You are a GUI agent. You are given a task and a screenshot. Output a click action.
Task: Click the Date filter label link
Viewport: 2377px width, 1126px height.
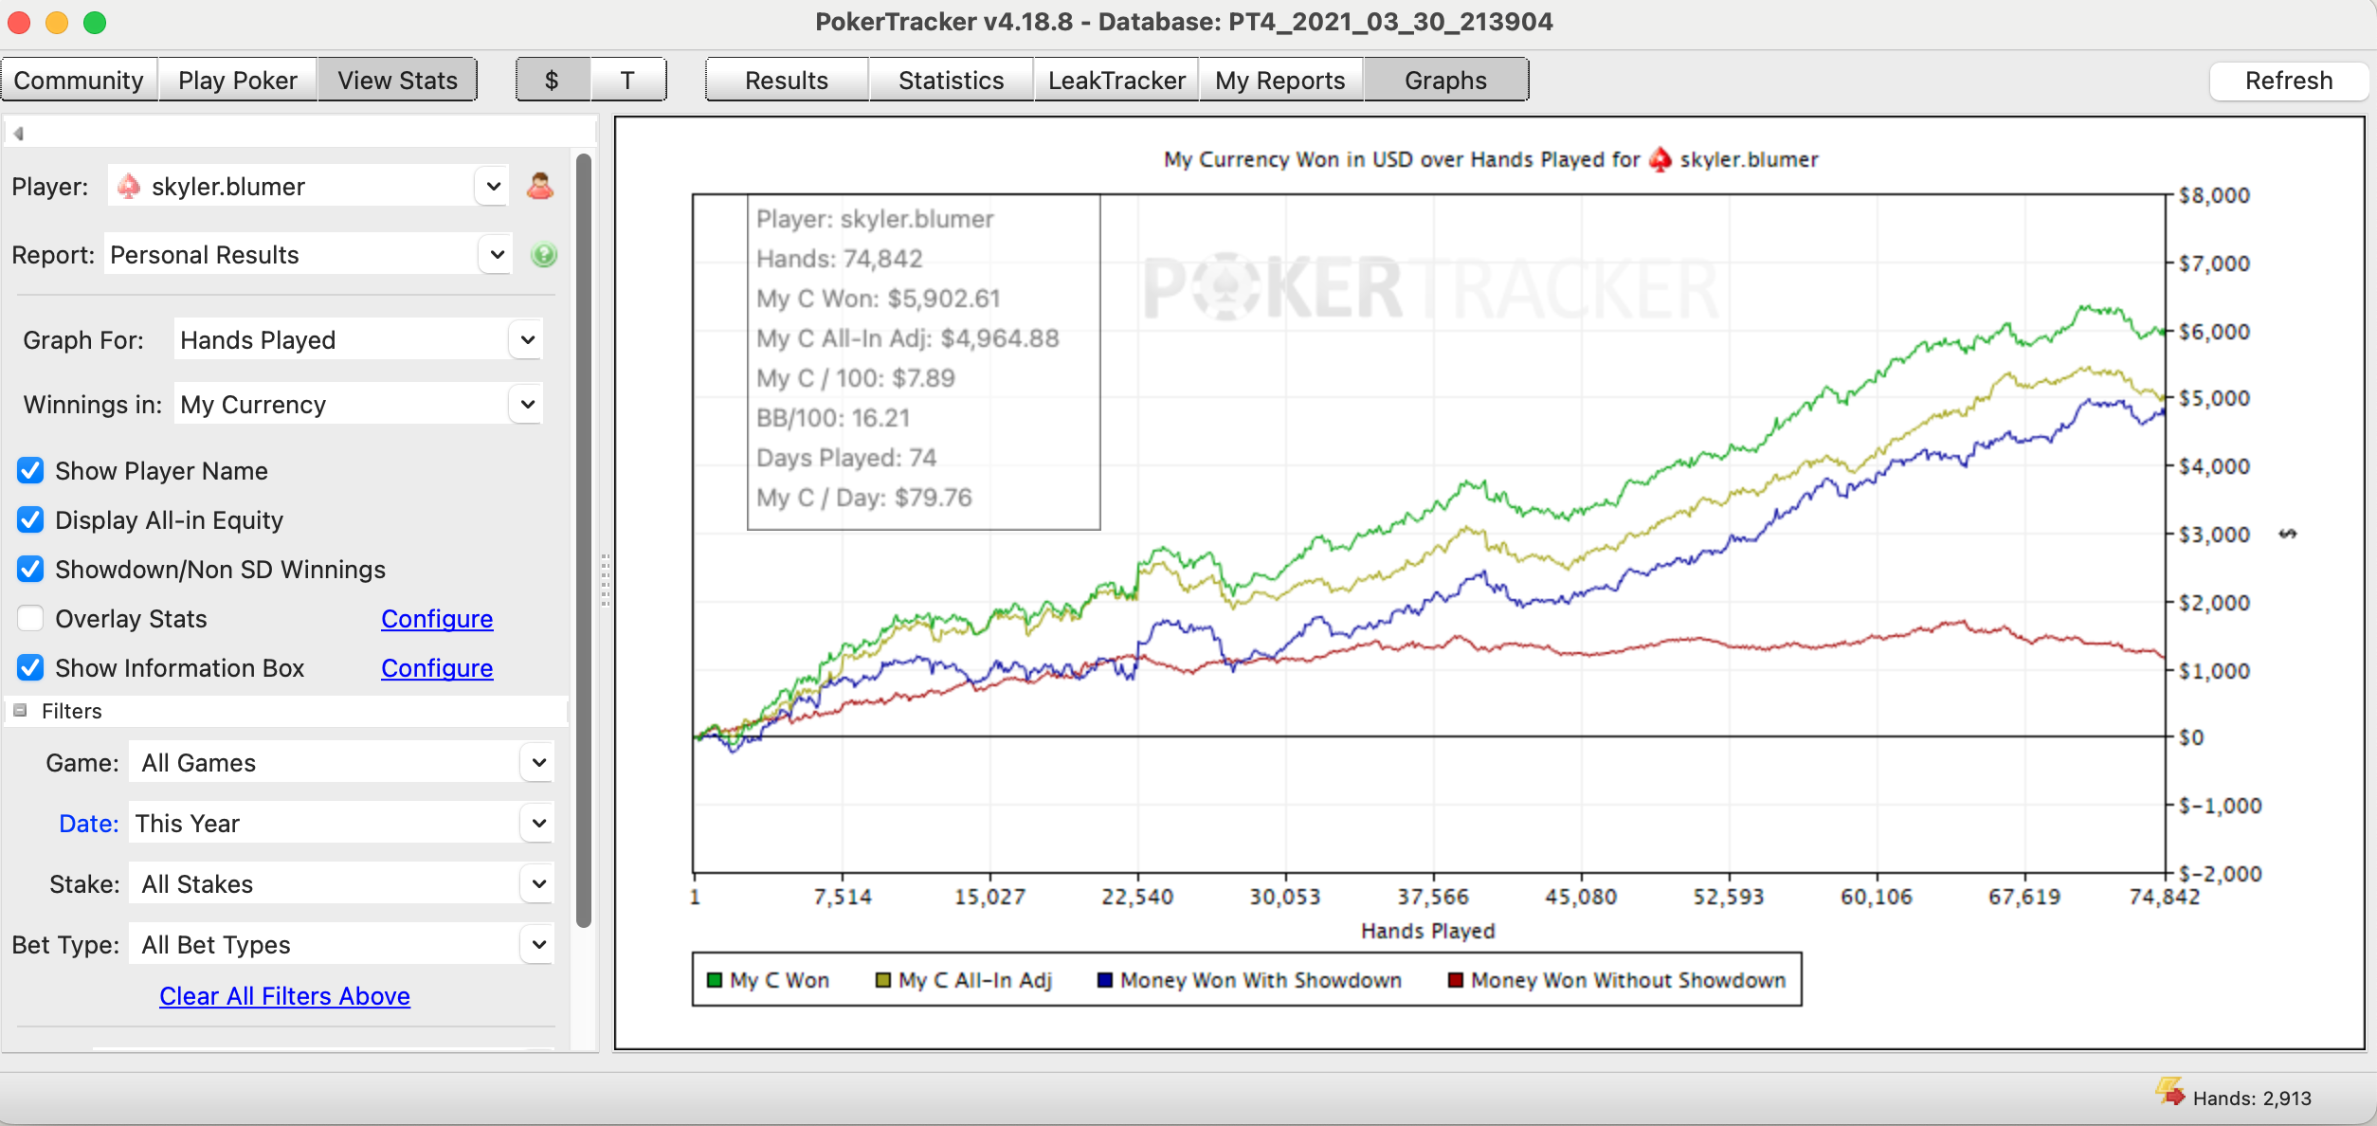coord(88,824)
